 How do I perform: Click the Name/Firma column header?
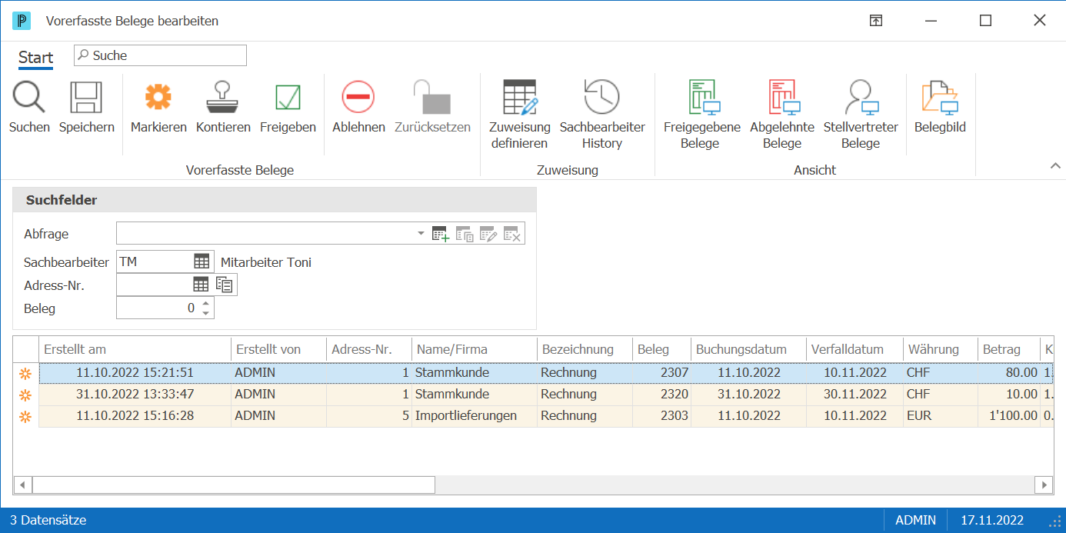click(475, 349)
